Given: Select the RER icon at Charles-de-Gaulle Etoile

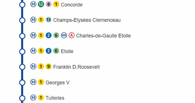Looking at the screenshot, I should [64, 35].
